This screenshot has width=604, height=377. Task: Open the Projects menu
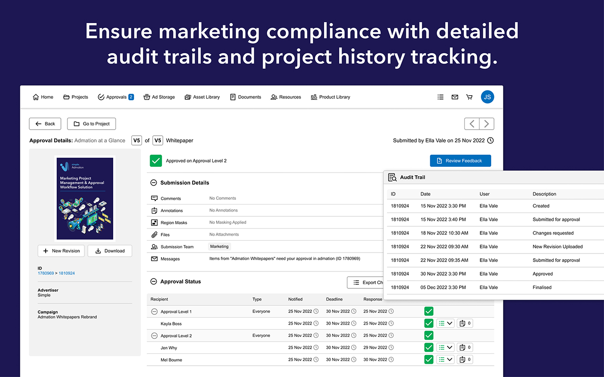(x=75, y=97)
